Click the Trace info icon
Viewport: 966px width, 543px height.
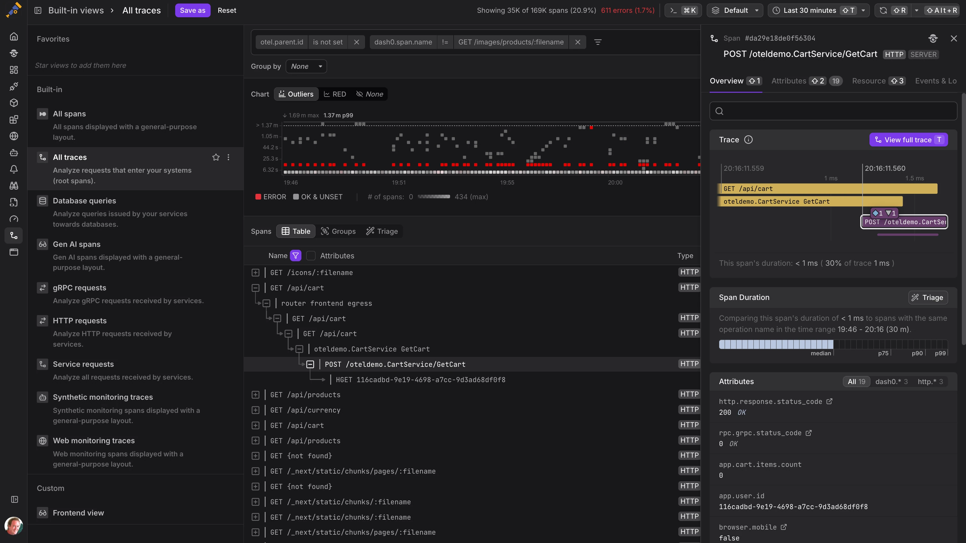tap(748, 140)
